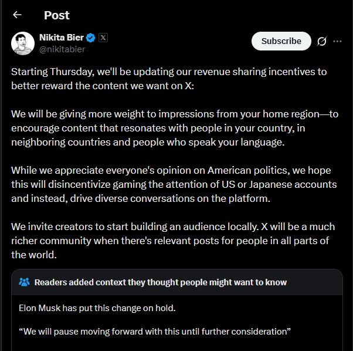Click the 'We will pause moving forward' quote
Image resolution: width=353 pixels, height=351 pixels.
click(x=155, y=331)
